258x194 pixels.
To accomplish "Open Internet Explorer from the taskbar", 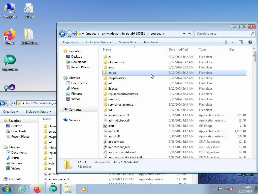I will point(22,189).
